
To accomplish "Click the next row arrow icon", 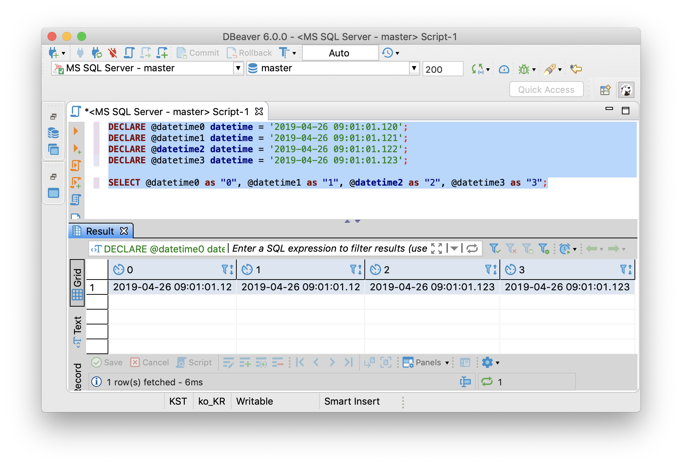I will (332, 362).
